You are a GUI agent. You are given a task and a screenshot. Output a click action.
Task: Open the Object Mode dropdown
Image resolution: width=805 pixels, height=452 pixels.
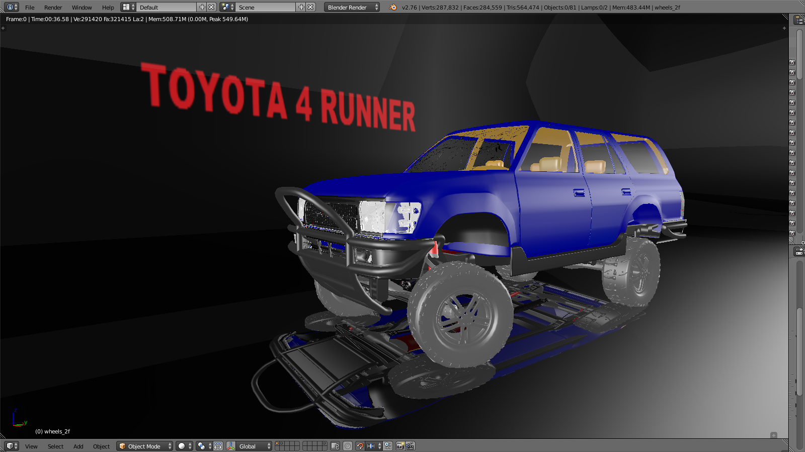tap(144, 446)
